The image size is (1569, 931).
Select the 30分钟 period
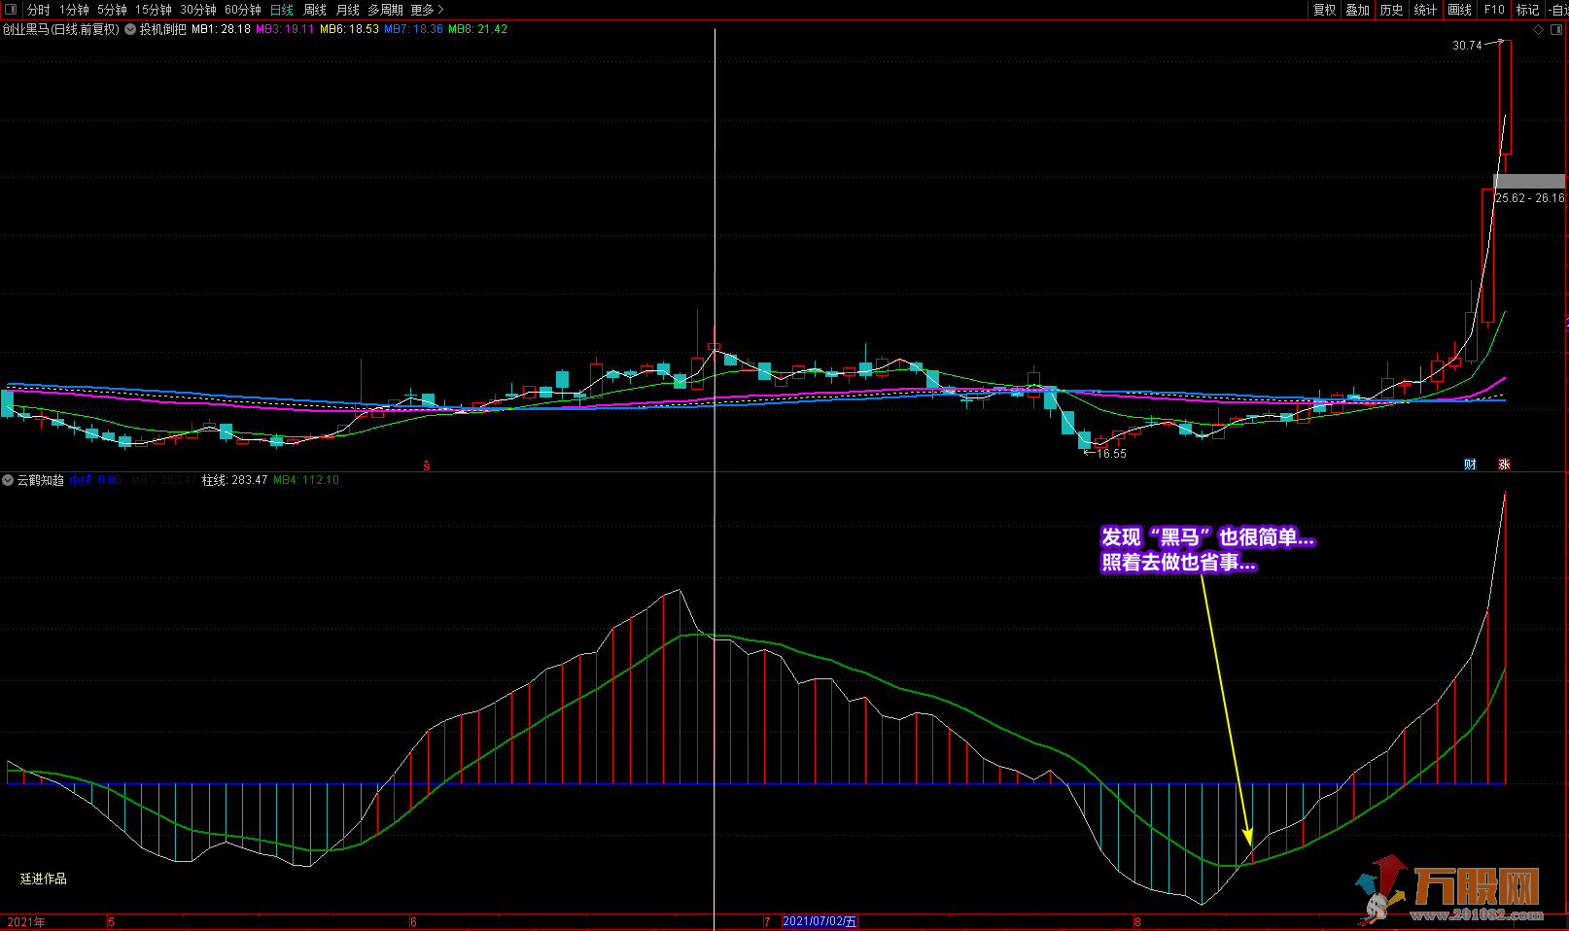coord(198,10)
